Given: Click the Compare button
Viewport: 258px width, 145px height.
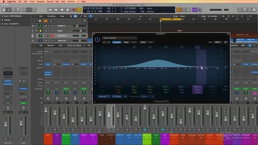Looking at the screenshot, I should 117,42.
